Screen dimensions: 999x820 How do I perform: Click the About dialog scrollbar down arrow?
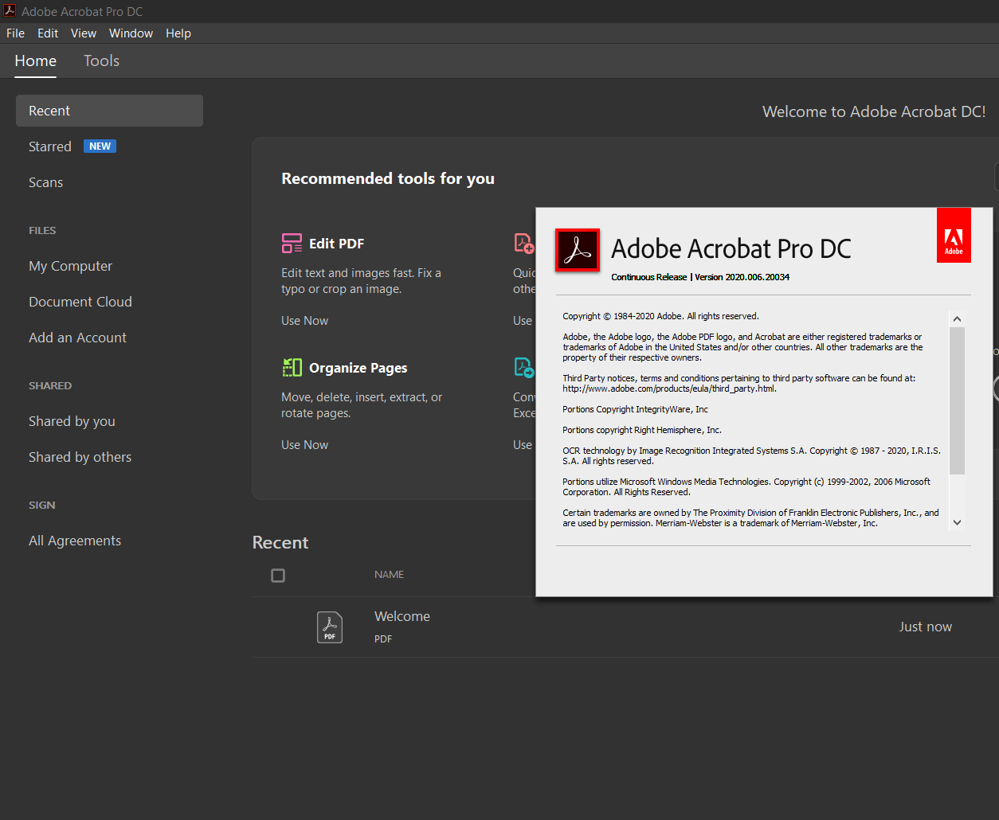point(957,522)
